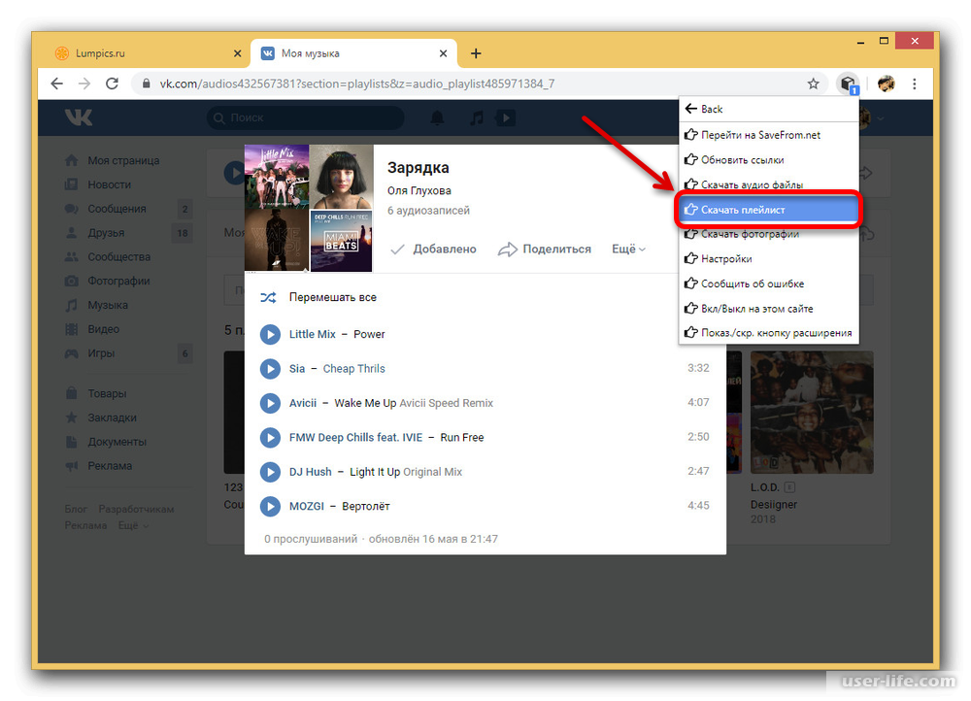Toggle the Добавлено checkmark for the playlist
Viewport: 971px width, 701px height.
(433, 249)
